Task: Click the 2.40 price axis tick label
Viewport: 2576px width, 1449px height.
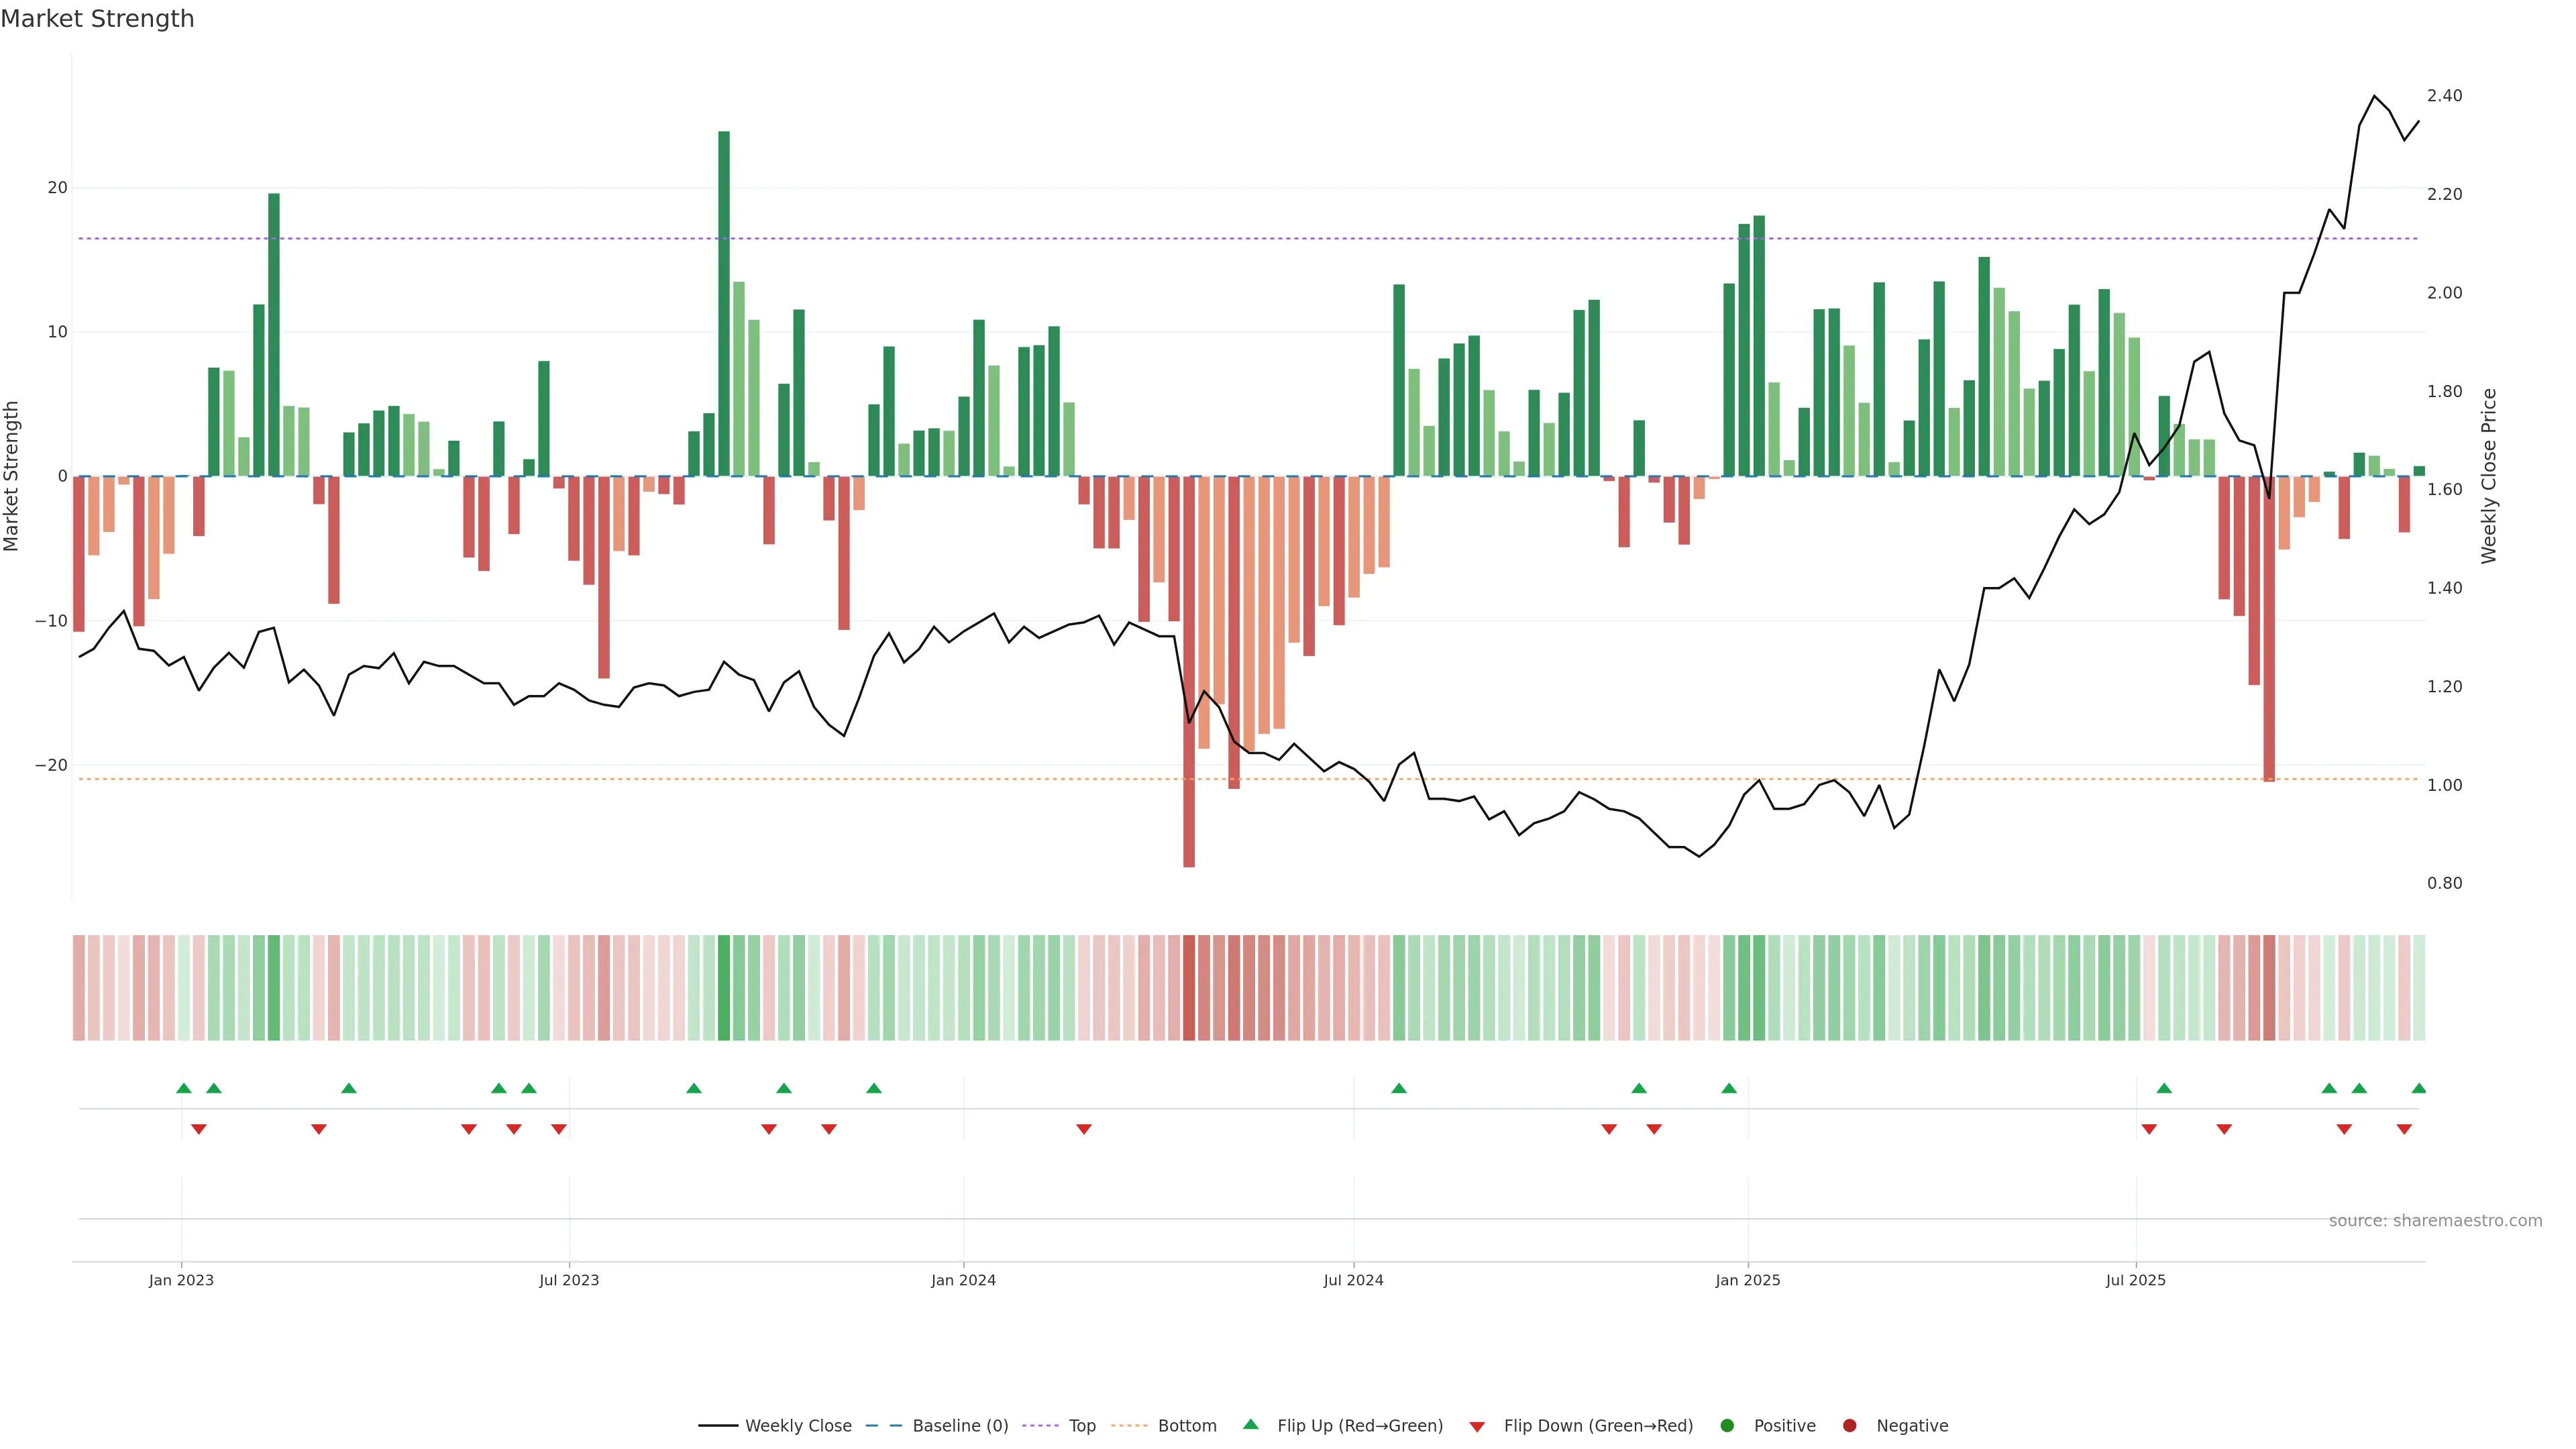Action: (2444, 96)
